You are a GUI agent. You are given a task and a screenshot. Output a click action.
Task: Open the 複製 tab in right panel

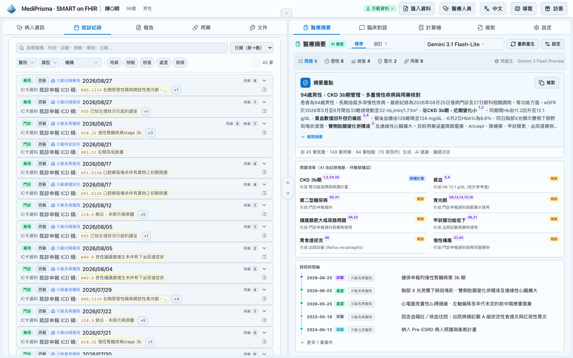click(x=486, y=28)
